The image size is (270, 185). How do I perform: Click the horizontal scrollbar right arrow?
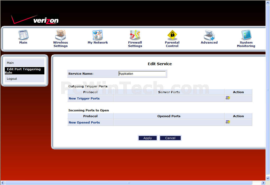coord(263,183)
